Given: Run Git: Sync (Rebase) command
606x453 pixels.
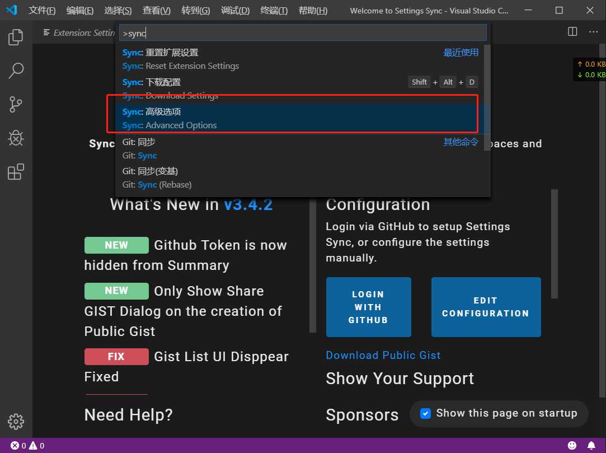Looking at the screenshot, I should (x=300, y=178).
